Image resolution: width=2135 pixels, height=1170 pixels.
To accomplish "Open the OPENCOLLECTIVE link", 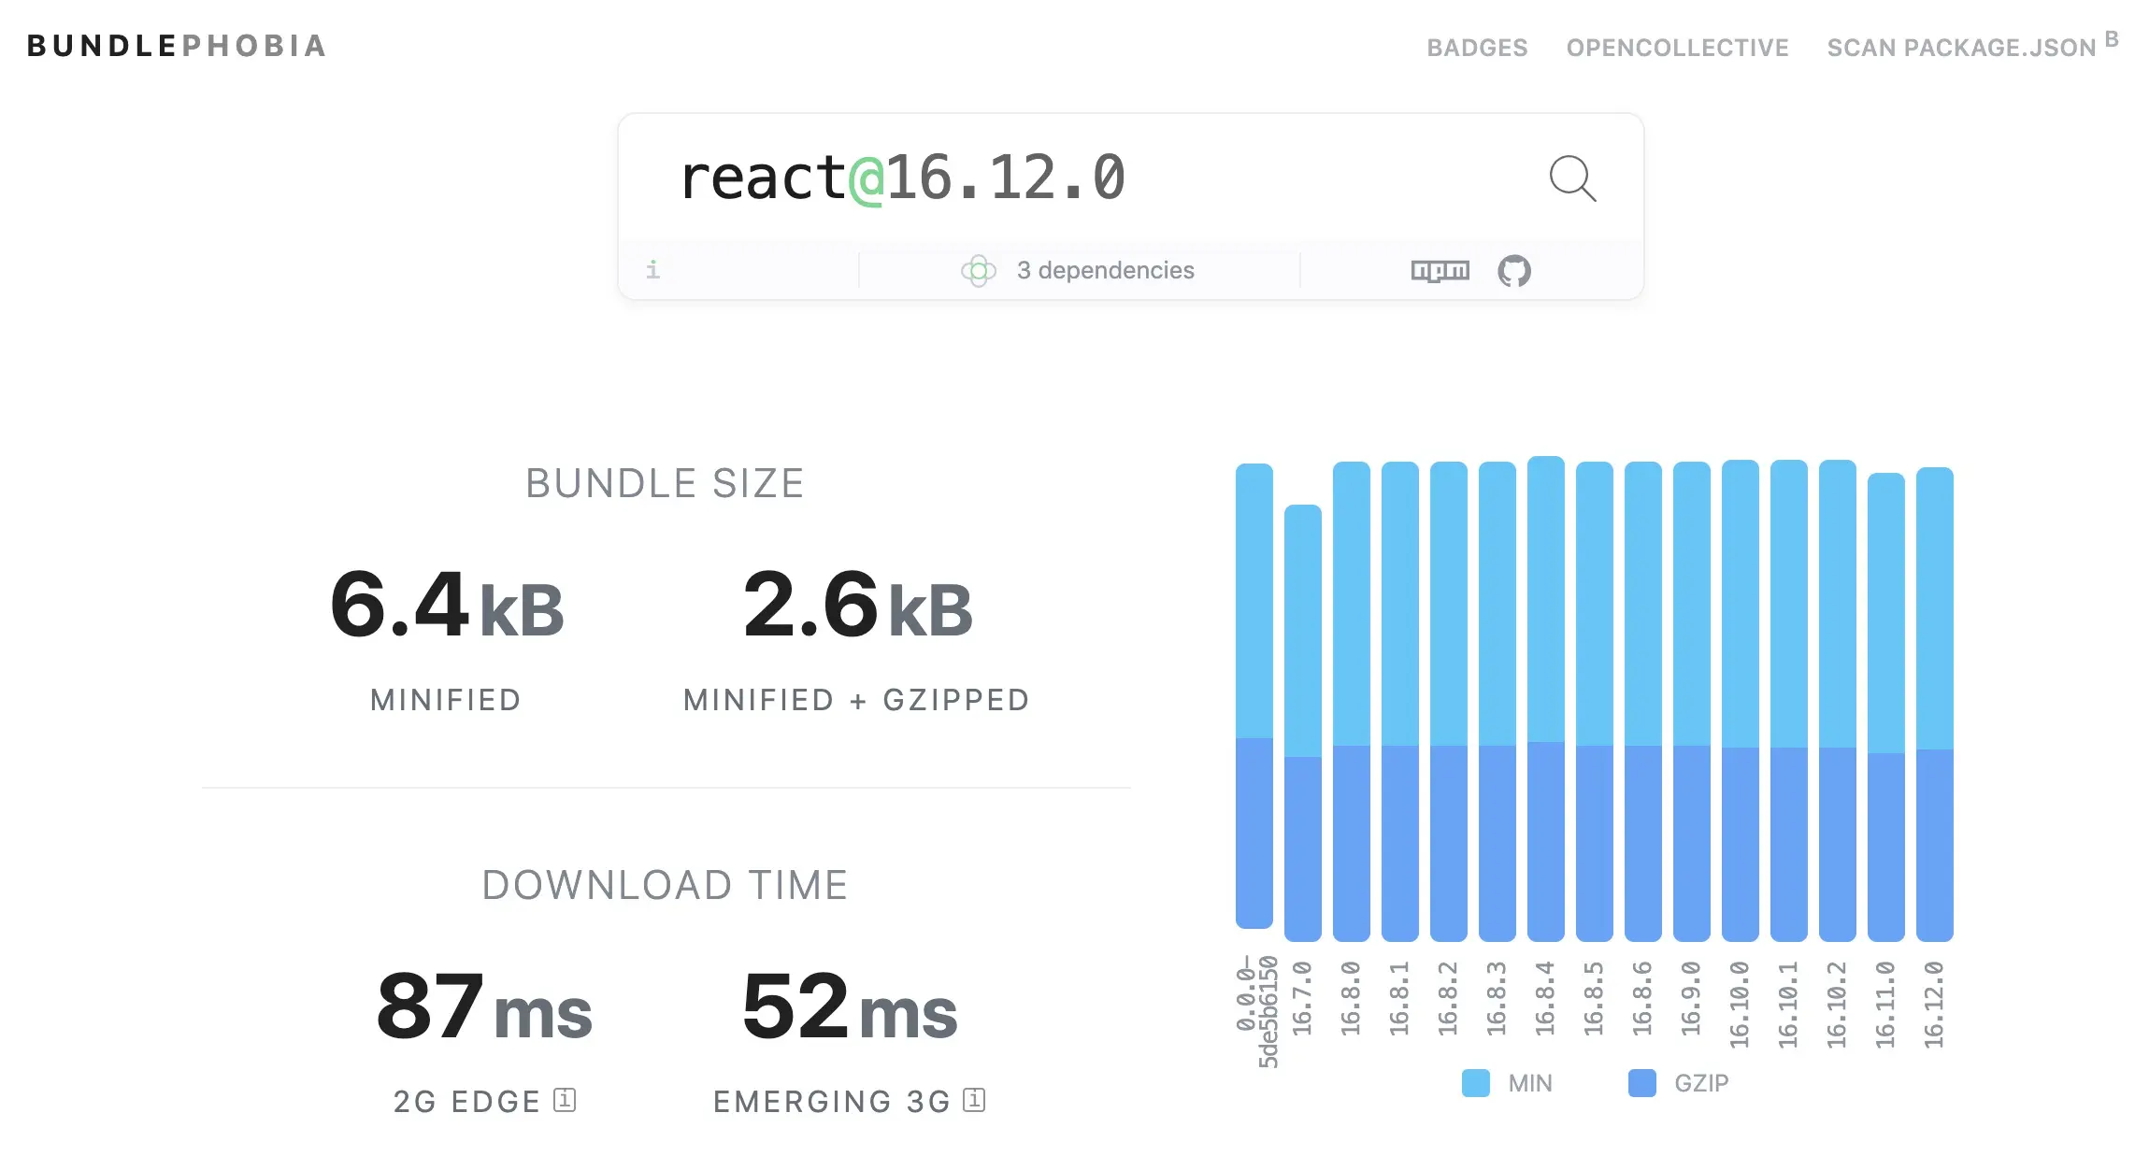I will tap(1678, 48).
